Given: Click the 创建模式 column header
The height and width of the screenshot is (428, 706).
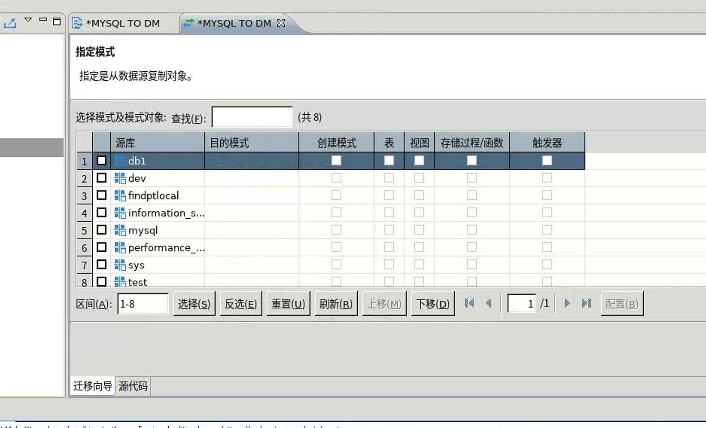Looking at the screenshot, I should point(336,143).
